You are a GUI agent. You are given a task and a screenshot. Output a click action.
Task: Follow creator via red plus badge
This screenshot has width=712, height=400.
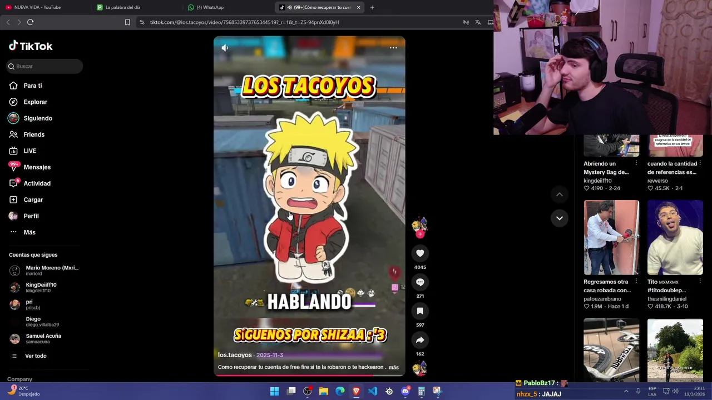pos(420,234)
